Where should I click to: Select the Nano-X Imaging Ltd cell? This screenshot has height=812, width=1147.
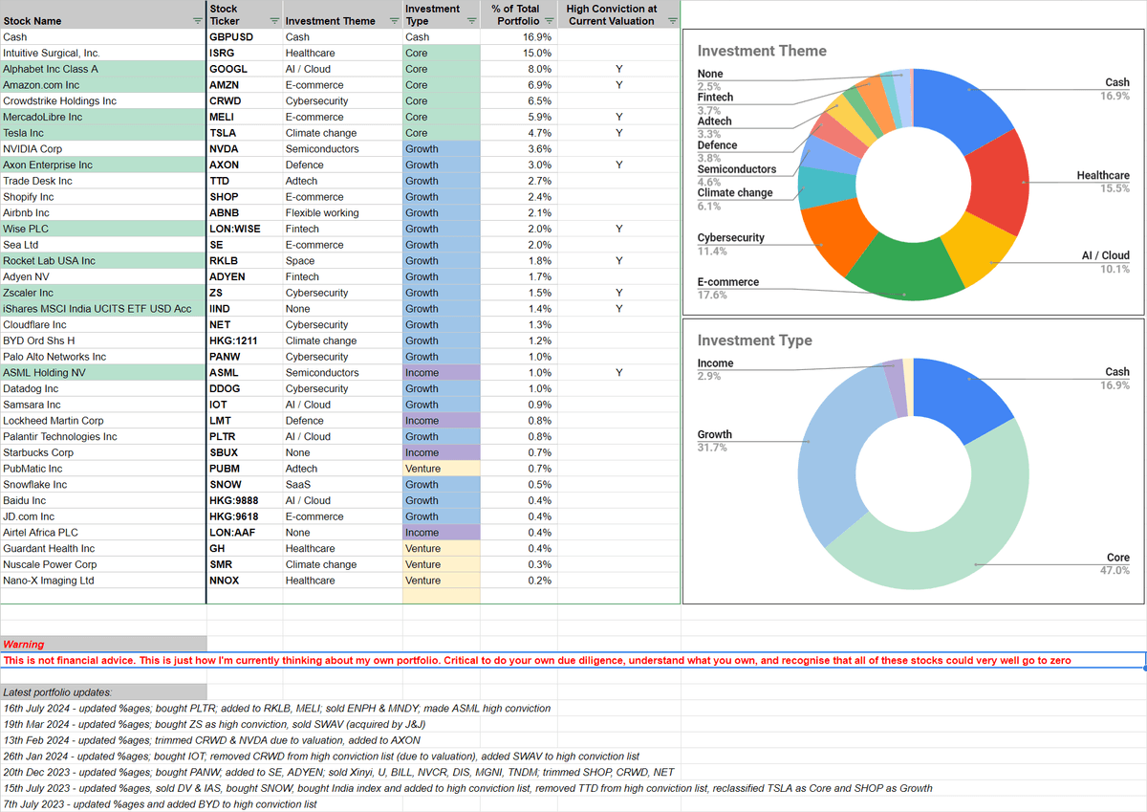(103, 580)
